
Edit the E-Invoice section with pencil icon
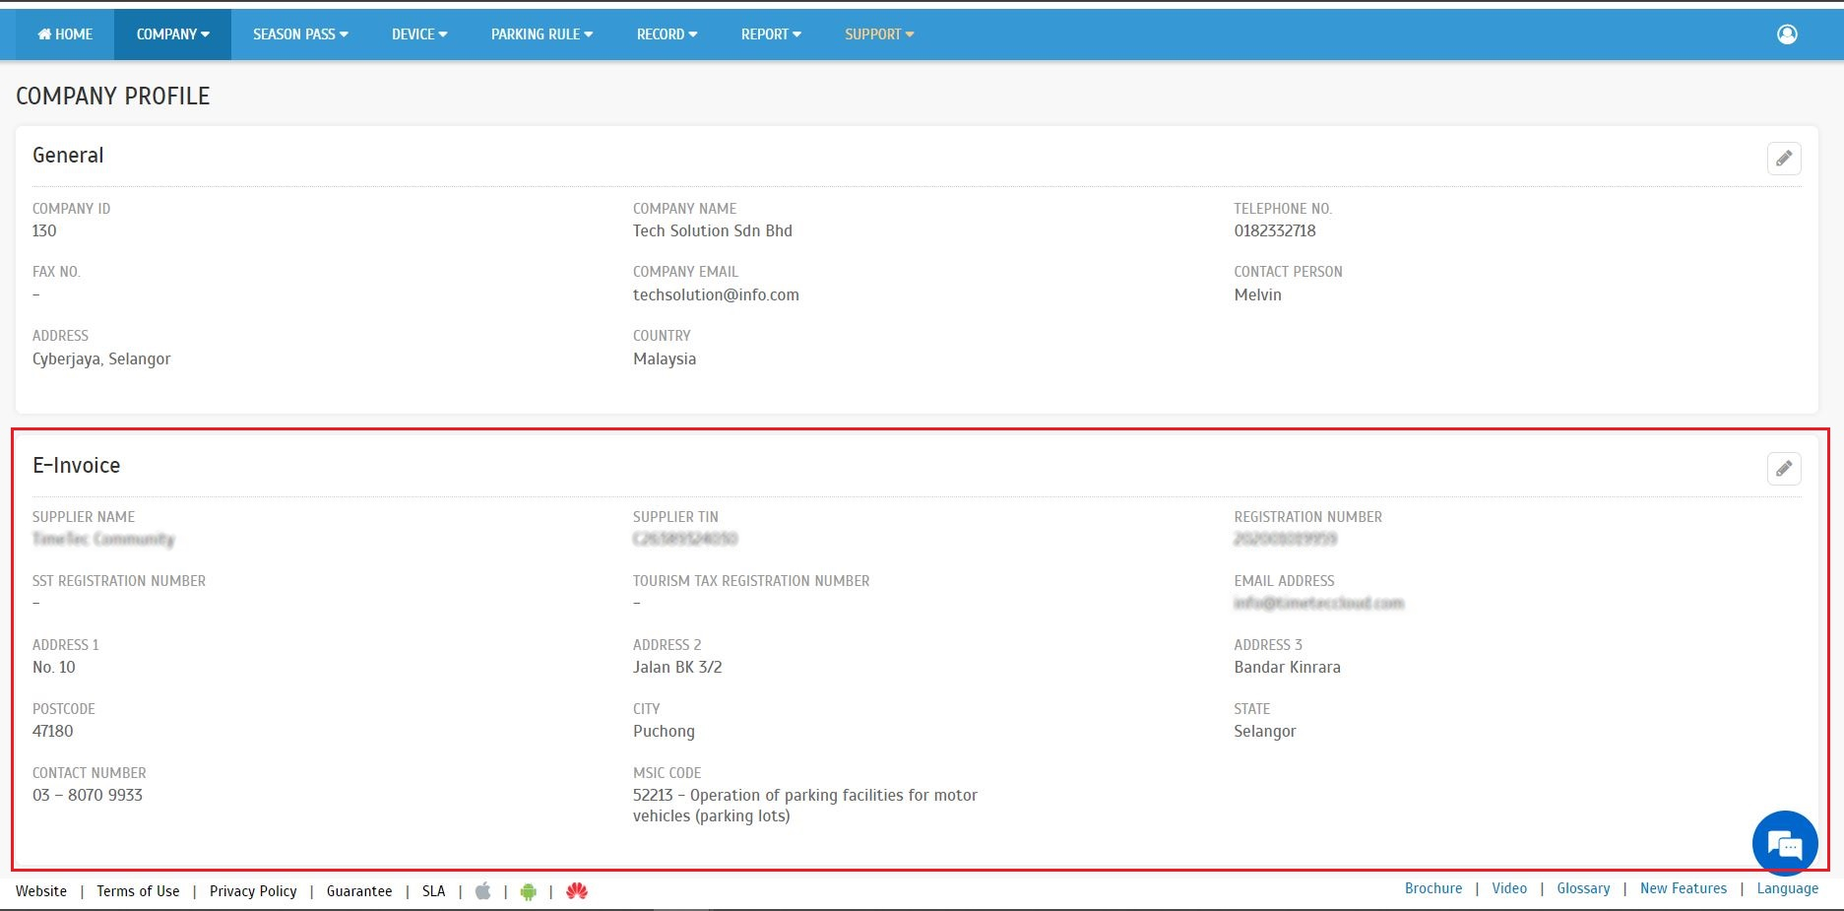pyautogui.click(x=1783, y=469)
